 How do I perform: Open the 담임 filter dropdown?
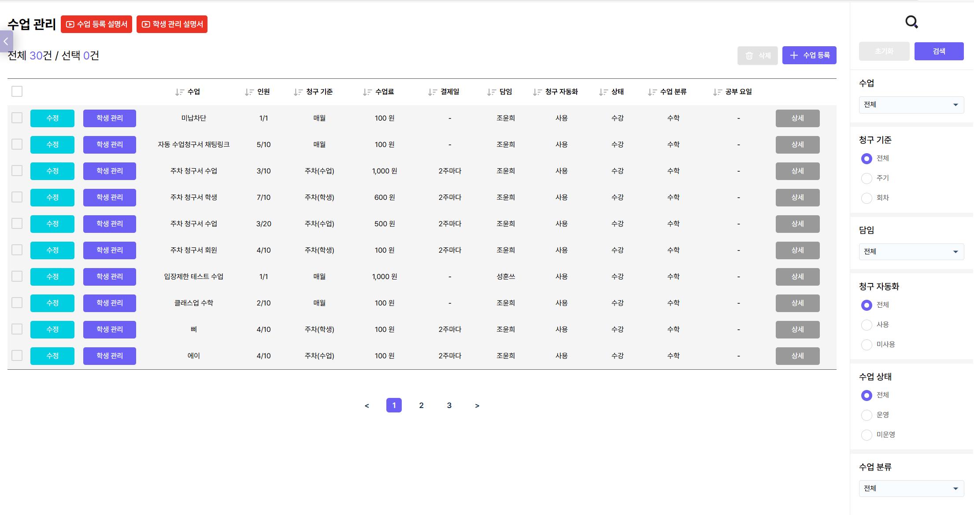(x=911, y=252)
